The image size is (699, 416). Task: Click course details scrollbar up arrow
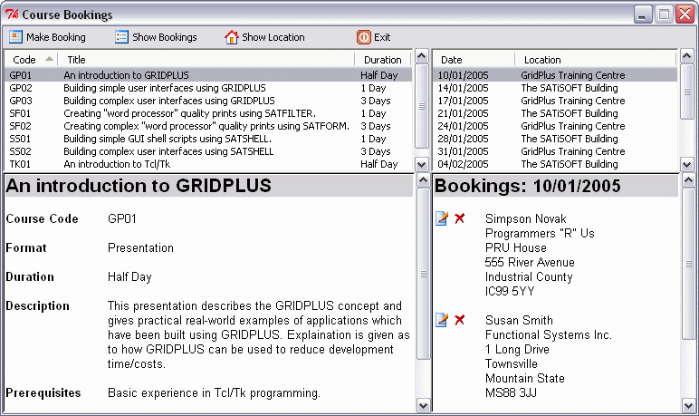click(423, 180)
